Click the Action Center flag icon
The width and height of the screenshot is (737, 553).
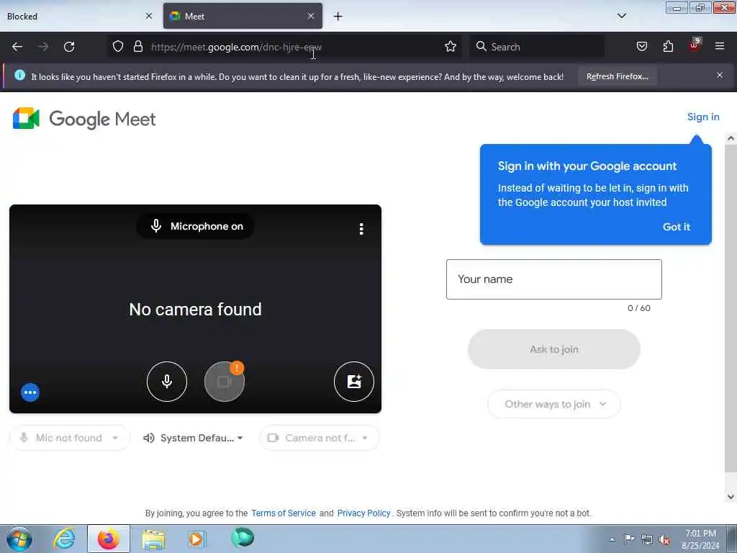[x=629, y=539]
